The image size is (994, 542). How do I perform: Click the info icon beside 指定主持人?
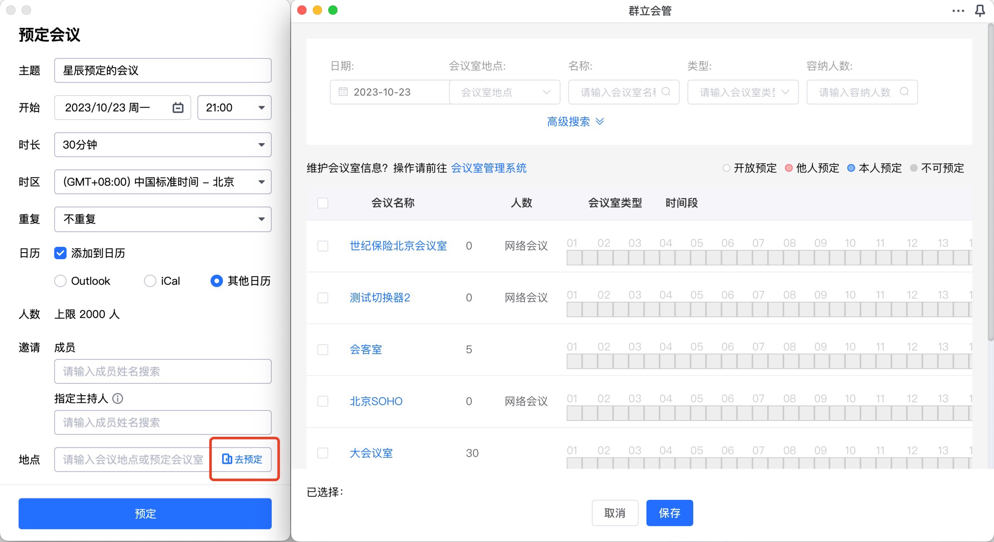point(118,398)
